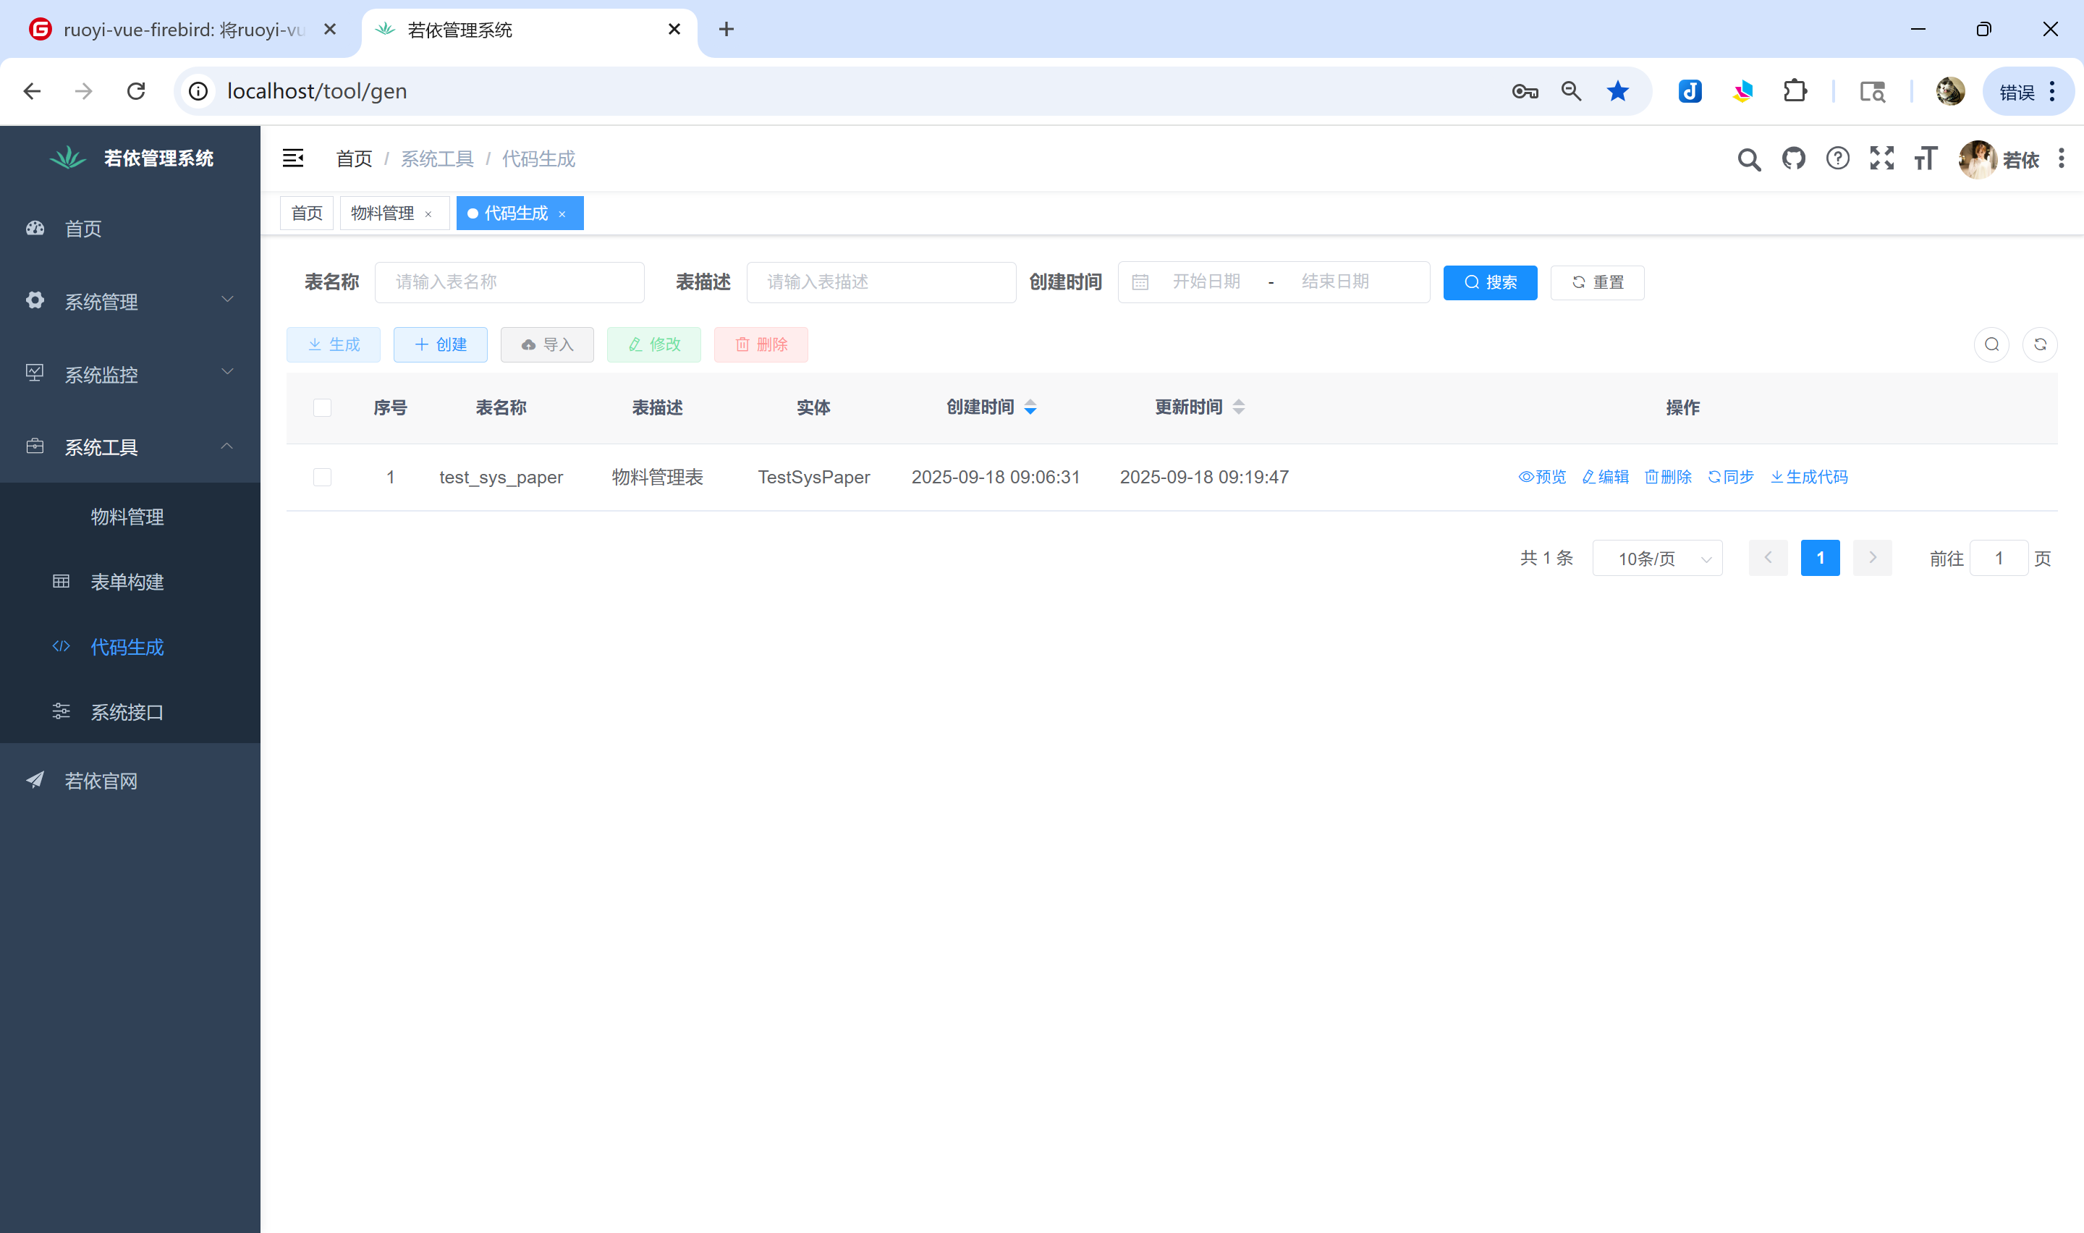Switch to the 物料管理 page tab
This screenshot has width=2084, height=1233.
(382, 213)
